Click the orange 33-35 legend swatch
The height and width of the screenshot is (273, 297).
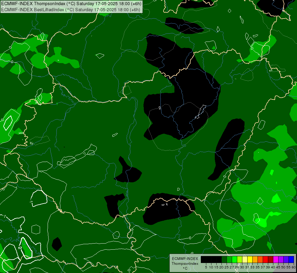[255, 259]
